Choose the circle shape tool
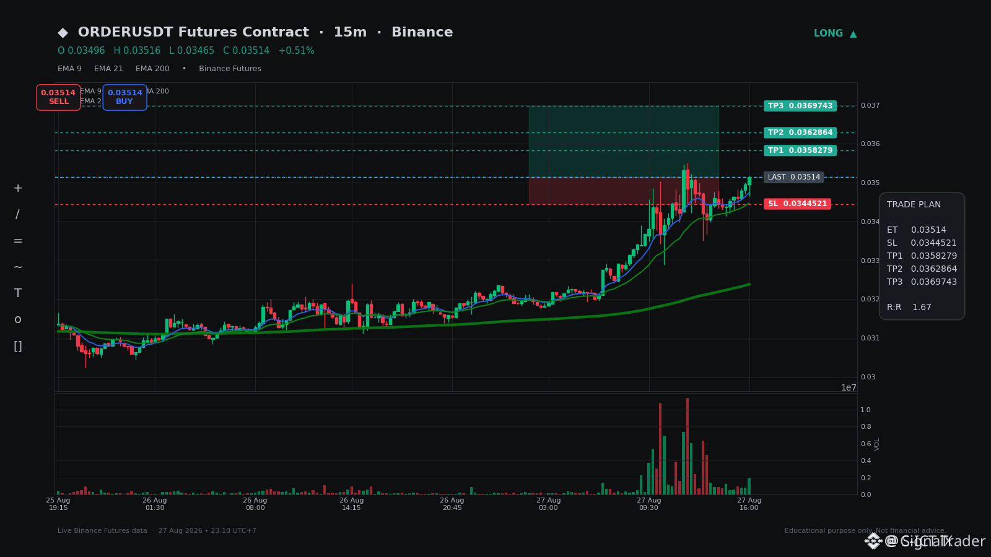991x557 pixels. tap(18, 319)
